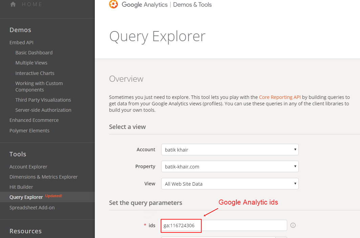Click the Demos & Tools header text
This screenshot has height=238, width=360.
192,5
